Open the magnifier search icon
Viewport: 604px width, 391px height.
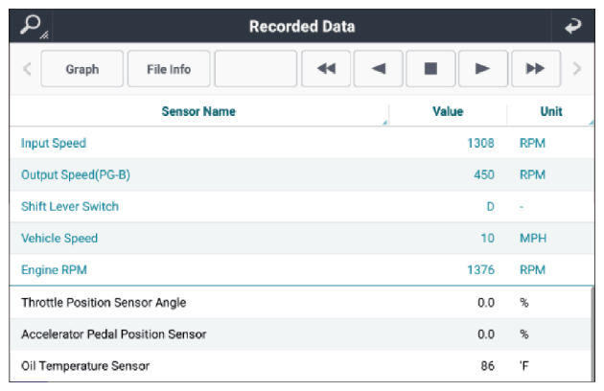coord(31,26)
